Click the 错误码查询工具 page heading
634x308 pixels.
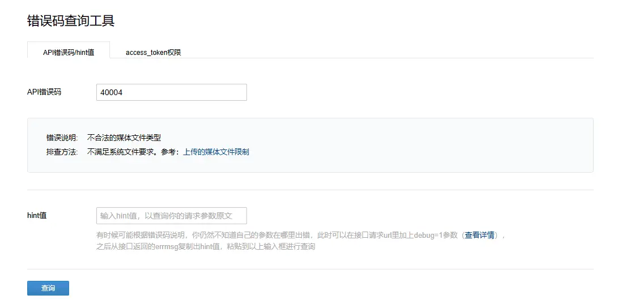click(x=71, y=21)
